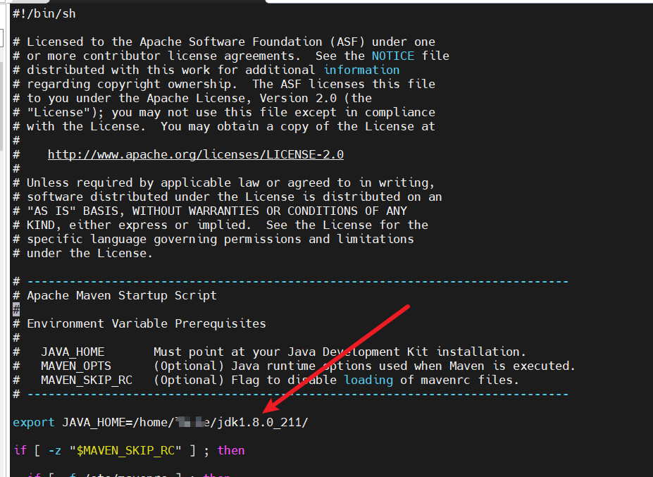The height and width of the screenshot is (477, 653).
Task: Click the text 'under the License.'
Action: [x=89, y=253]
